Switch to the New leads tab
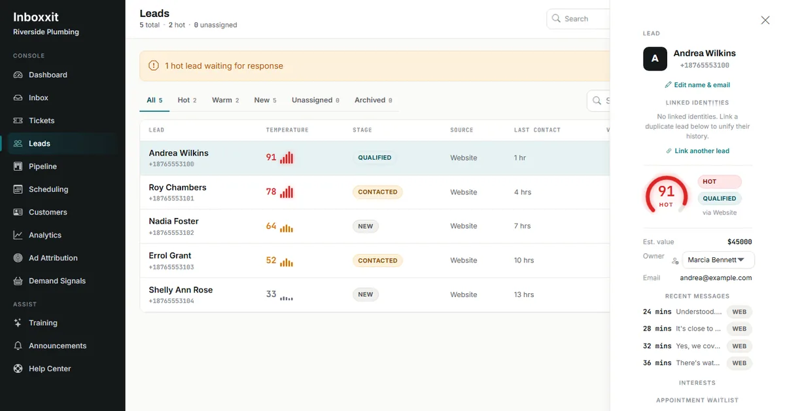The width and height of the screenshot is (785, 411). [265, 100]
